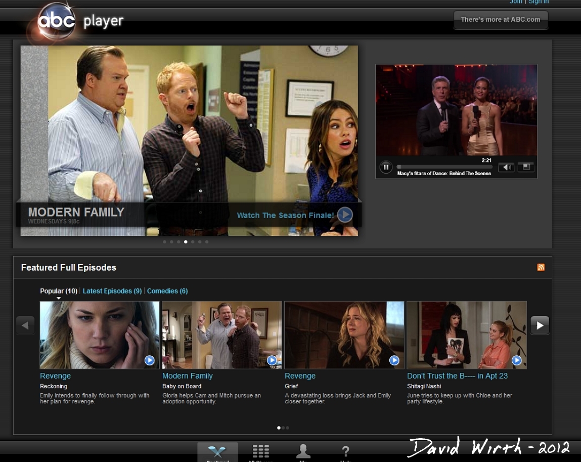The image size is (581, 462).
Task: Switch to the Popular (10) tab
Action: (x=59, y=291)
